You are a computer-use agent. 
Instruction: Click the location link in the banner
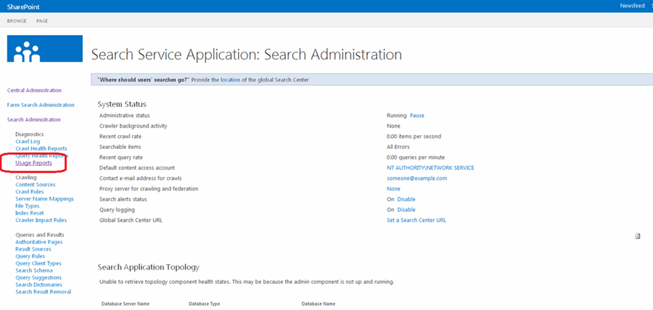230,80
